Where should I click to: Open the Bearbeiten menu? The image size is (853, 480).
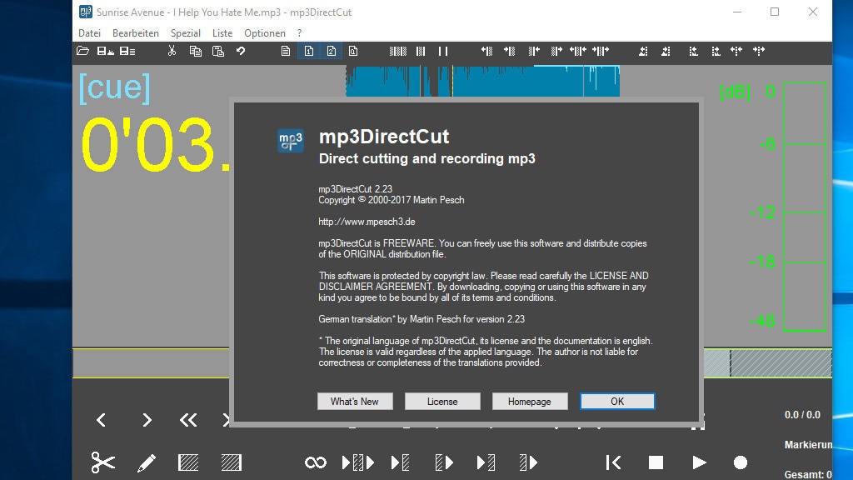point(135,32)
